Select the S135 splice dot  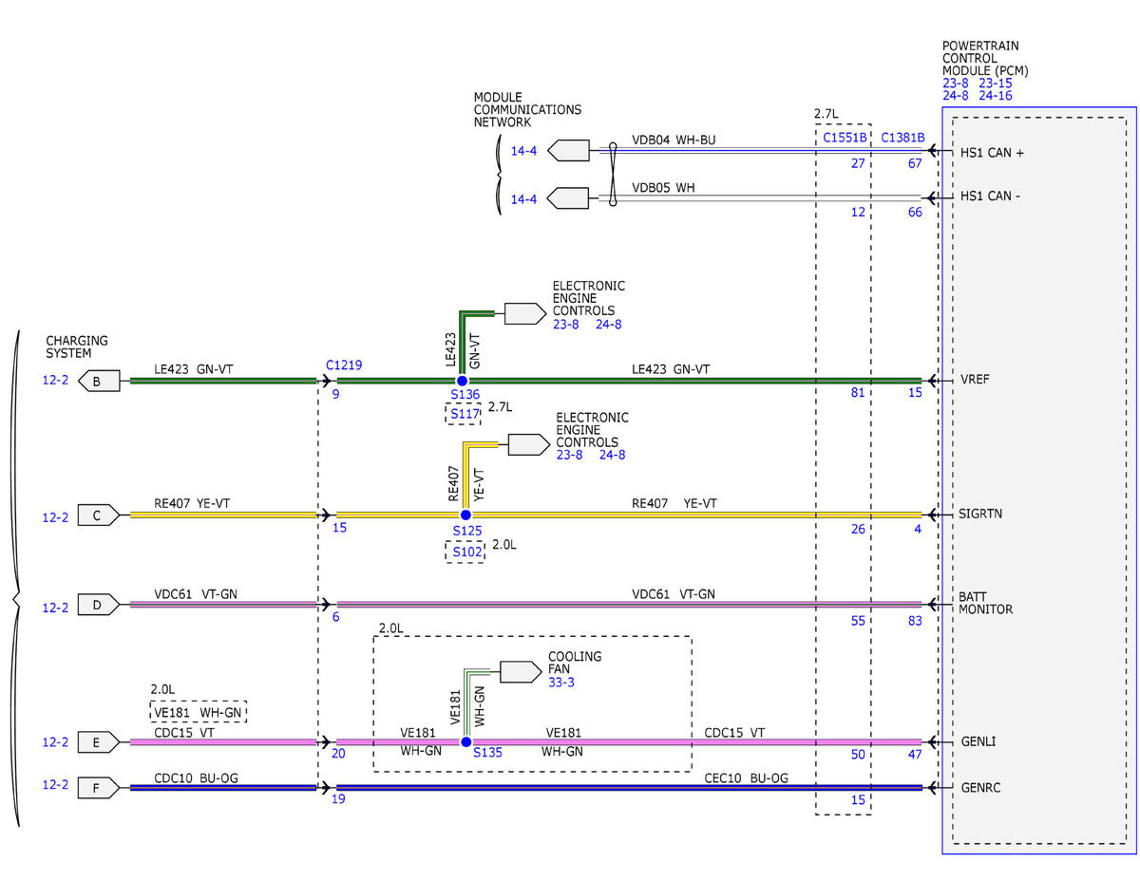[x=466, y=742]
